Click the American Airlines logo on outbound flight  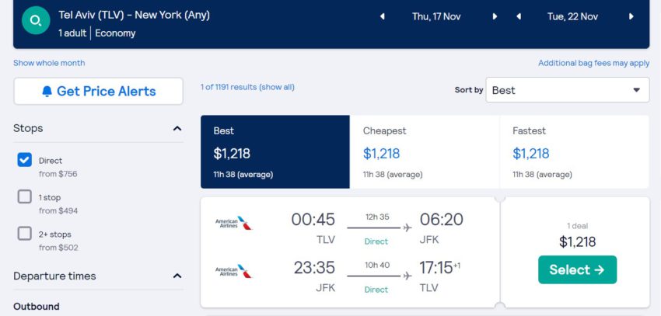[x=234, y=223]
